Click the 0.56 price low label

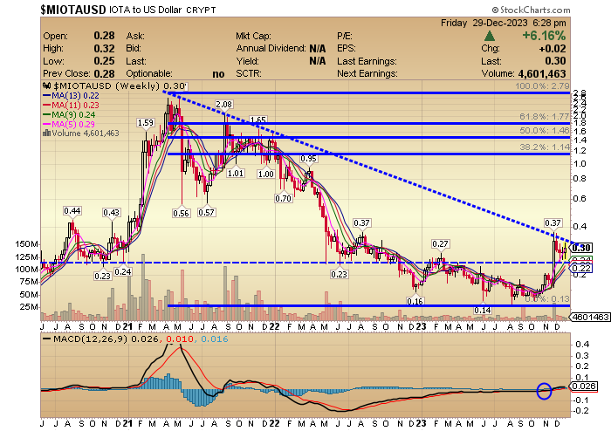click(x=181, y=213)
